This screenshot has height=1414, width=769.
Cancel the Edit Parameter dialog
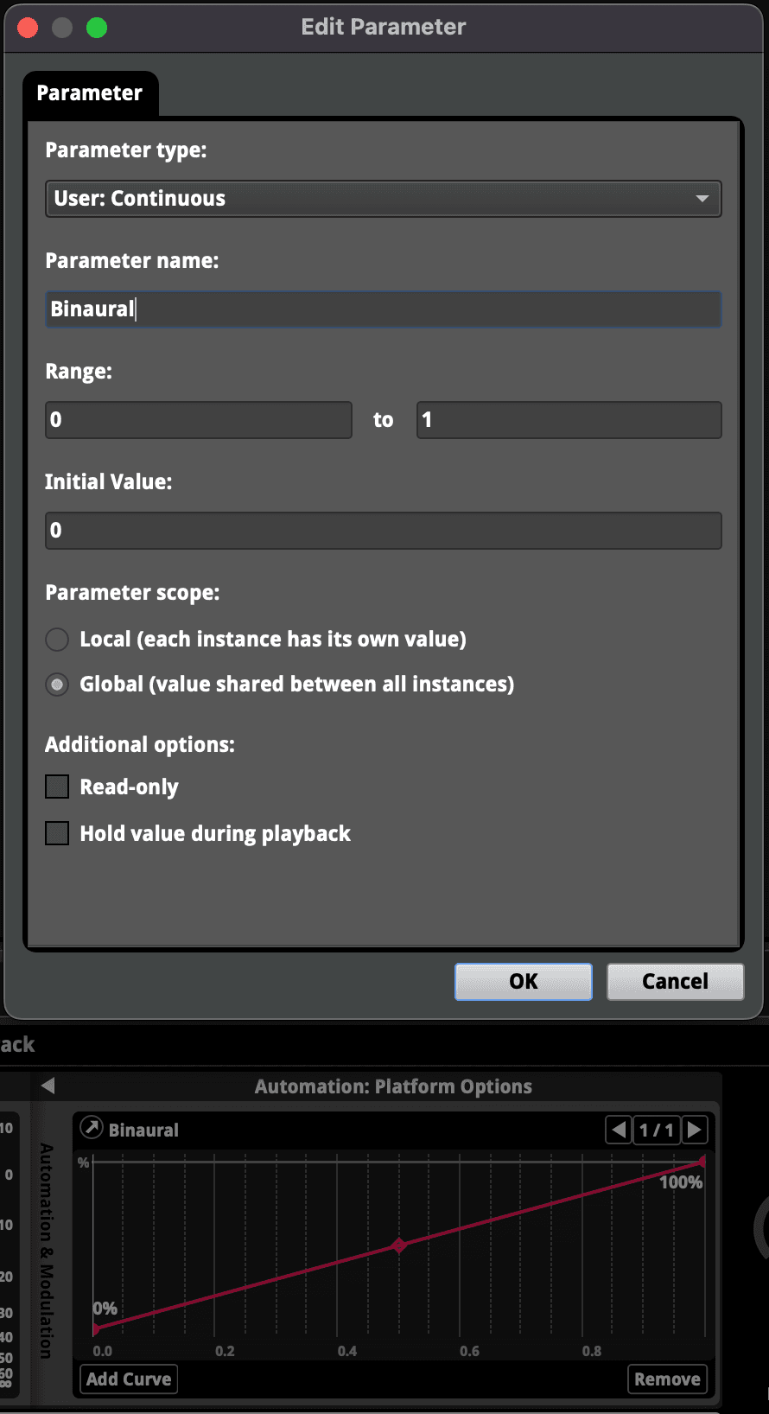675,981
